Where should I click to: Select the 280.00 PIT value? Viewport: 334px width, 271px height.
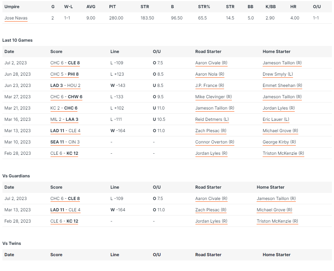[116, 18]
